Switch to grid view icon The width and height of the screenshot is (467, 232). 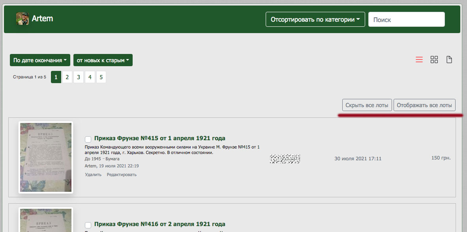434,60
